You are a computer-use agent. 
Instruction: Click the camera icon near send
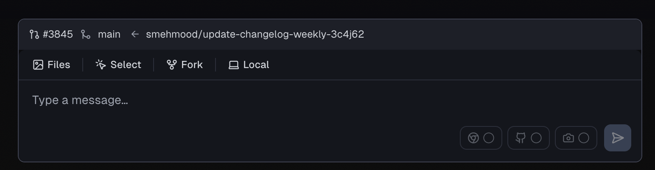[568, 138]
